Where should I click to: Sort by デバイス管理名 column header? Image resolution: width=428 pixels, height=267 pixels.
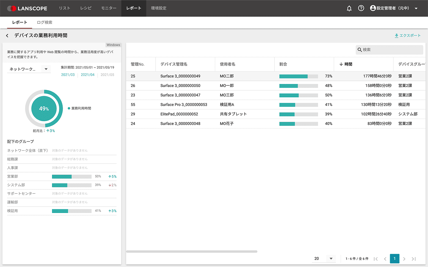coord(174,64)
